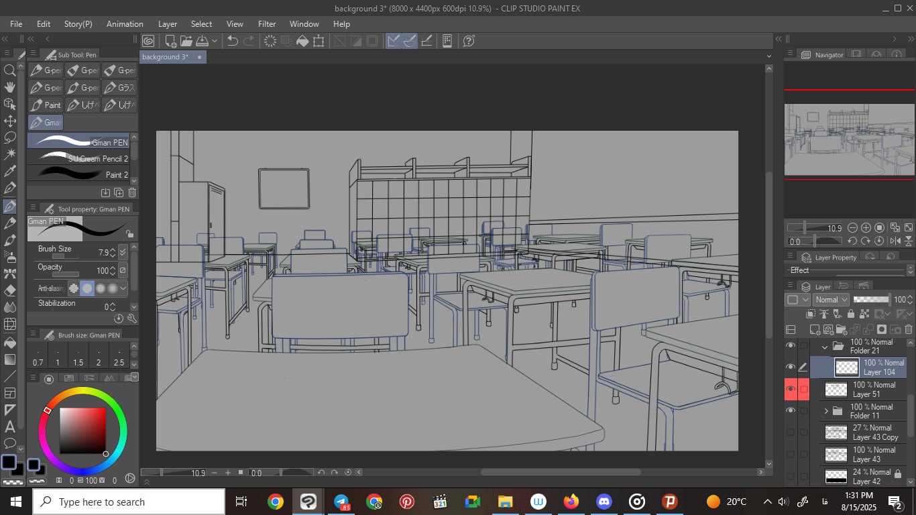
Task: Click the Text tool icon
Action: pyautogui.click(x=10, y=426)
